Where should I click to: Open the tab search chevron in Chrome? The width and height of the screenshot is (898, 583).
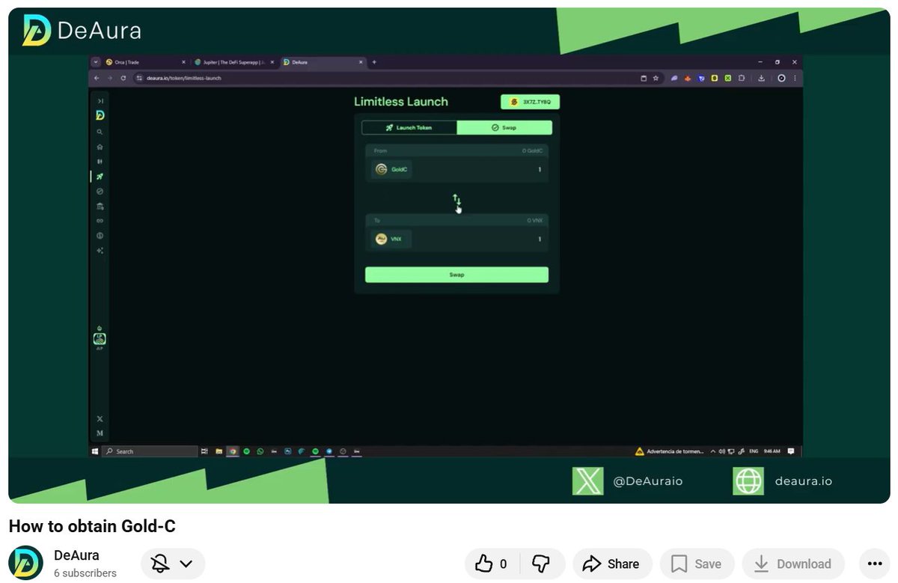coord(96,62)
